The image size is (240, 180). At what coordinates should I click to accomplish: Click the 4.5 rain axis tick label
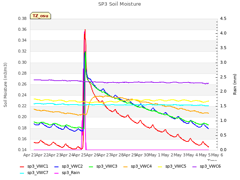(x=223, y=19)
